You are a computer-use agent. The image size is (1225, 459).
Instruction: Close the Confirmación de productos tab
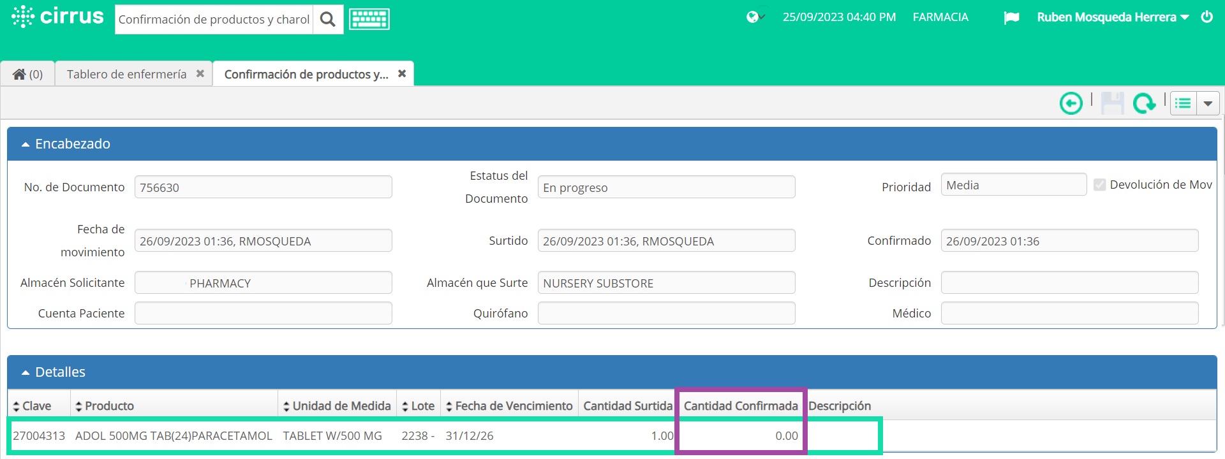coord(402,74)
